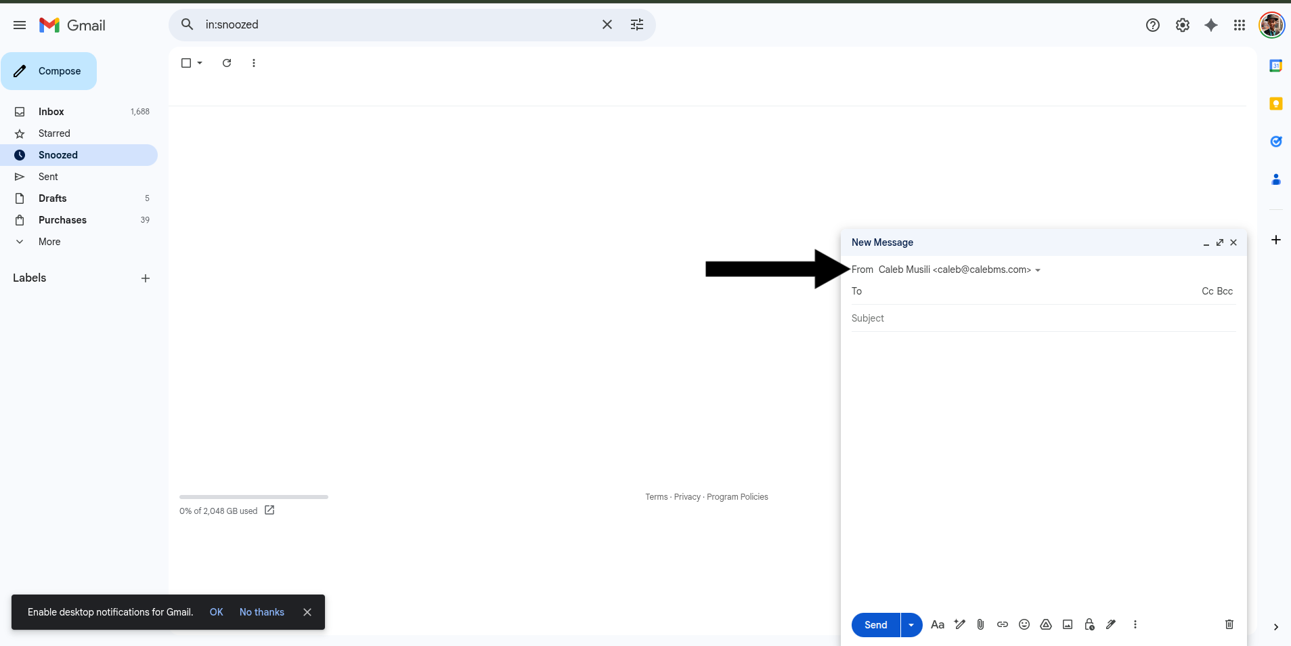Click the Gemini sparkle icon
This screenshot has width=1291, height=646.
(1211, 25)
